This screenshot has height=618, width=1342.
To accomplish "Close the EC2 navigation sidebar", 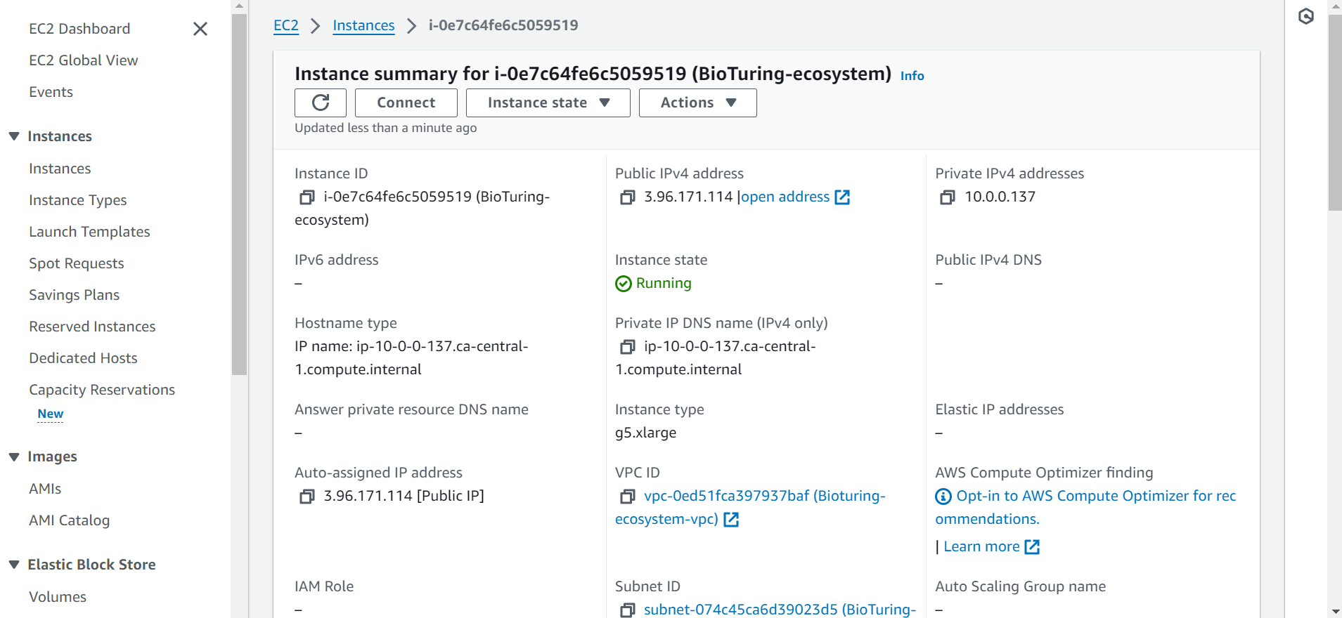I will pyautogui.click(x=200, y=29).
